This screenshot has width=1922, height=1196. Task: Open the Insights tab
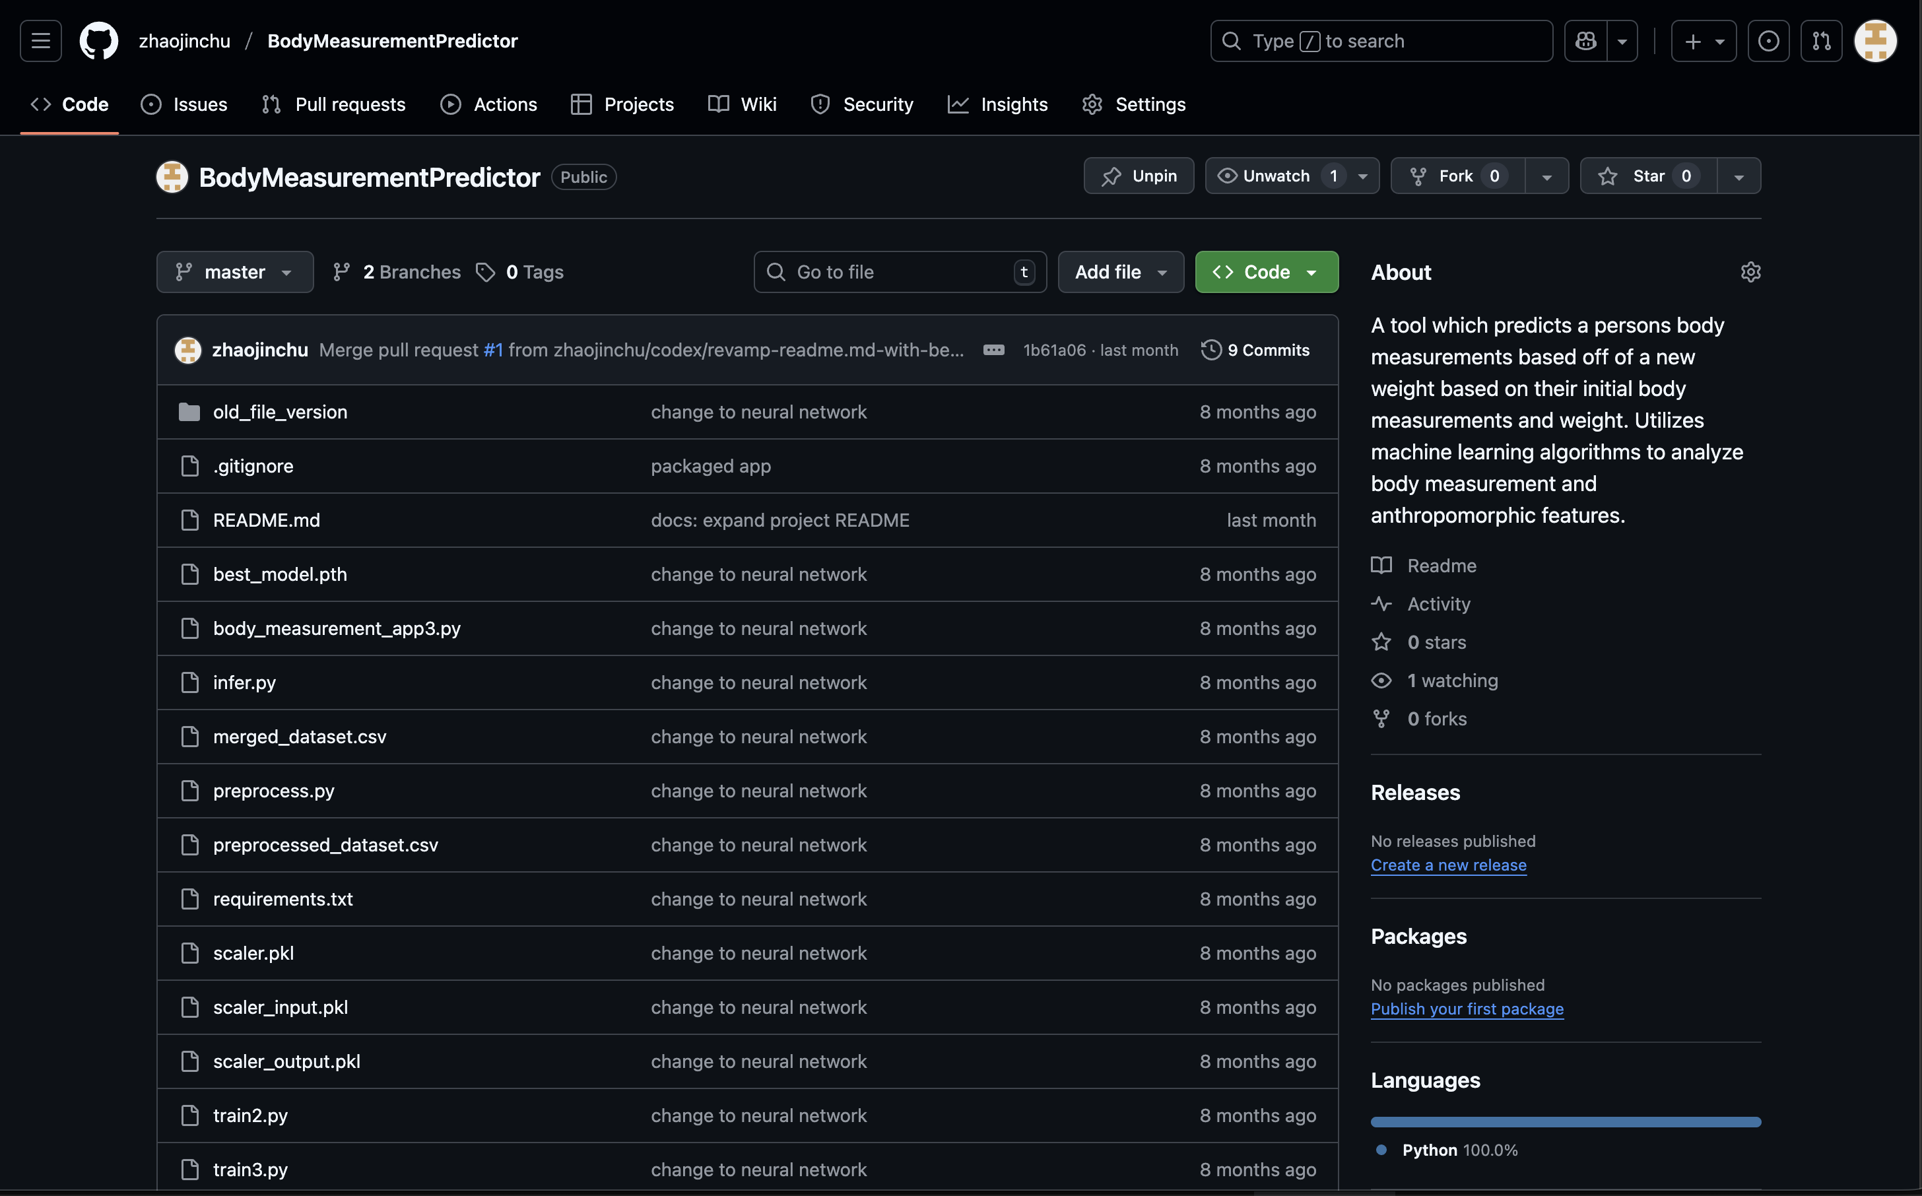click(x=997, y=104)
